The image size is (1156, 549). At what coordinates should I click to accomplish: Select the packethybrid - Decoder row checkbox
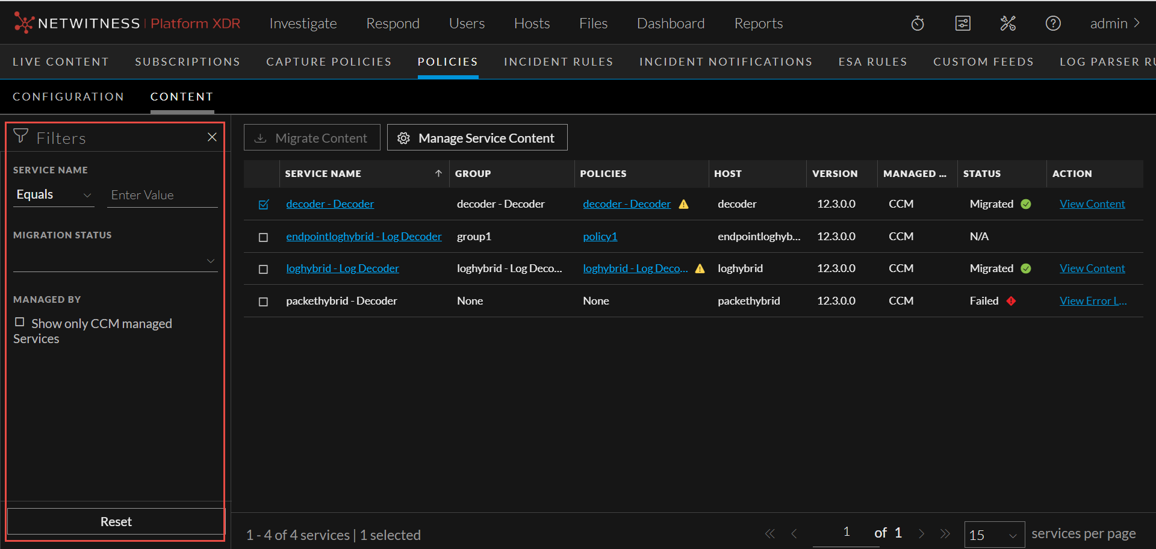[263, 302]
